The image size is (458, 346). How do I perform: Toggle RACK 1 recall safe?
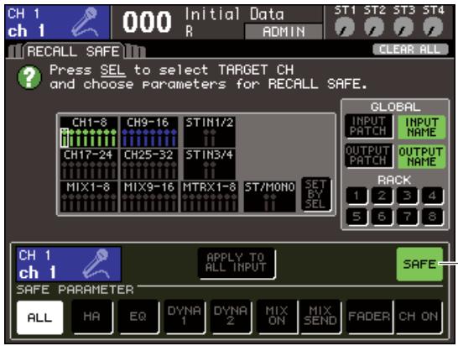(357, 196)
